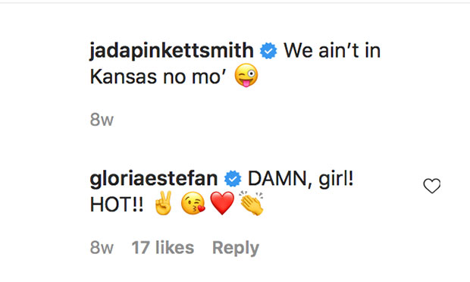Click the 8w timestamp under jadapinkettsmith's comment
This screenshot has width=470, height=282.
102,120
